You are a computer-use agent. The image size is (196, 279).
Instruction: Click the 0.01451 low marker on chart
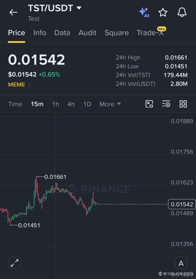pos(29,225)
